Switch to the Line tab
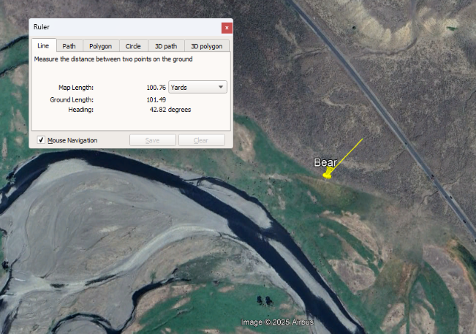Viewport: 476px width, 334px height. pyautogui.click(x=43, y=45)
